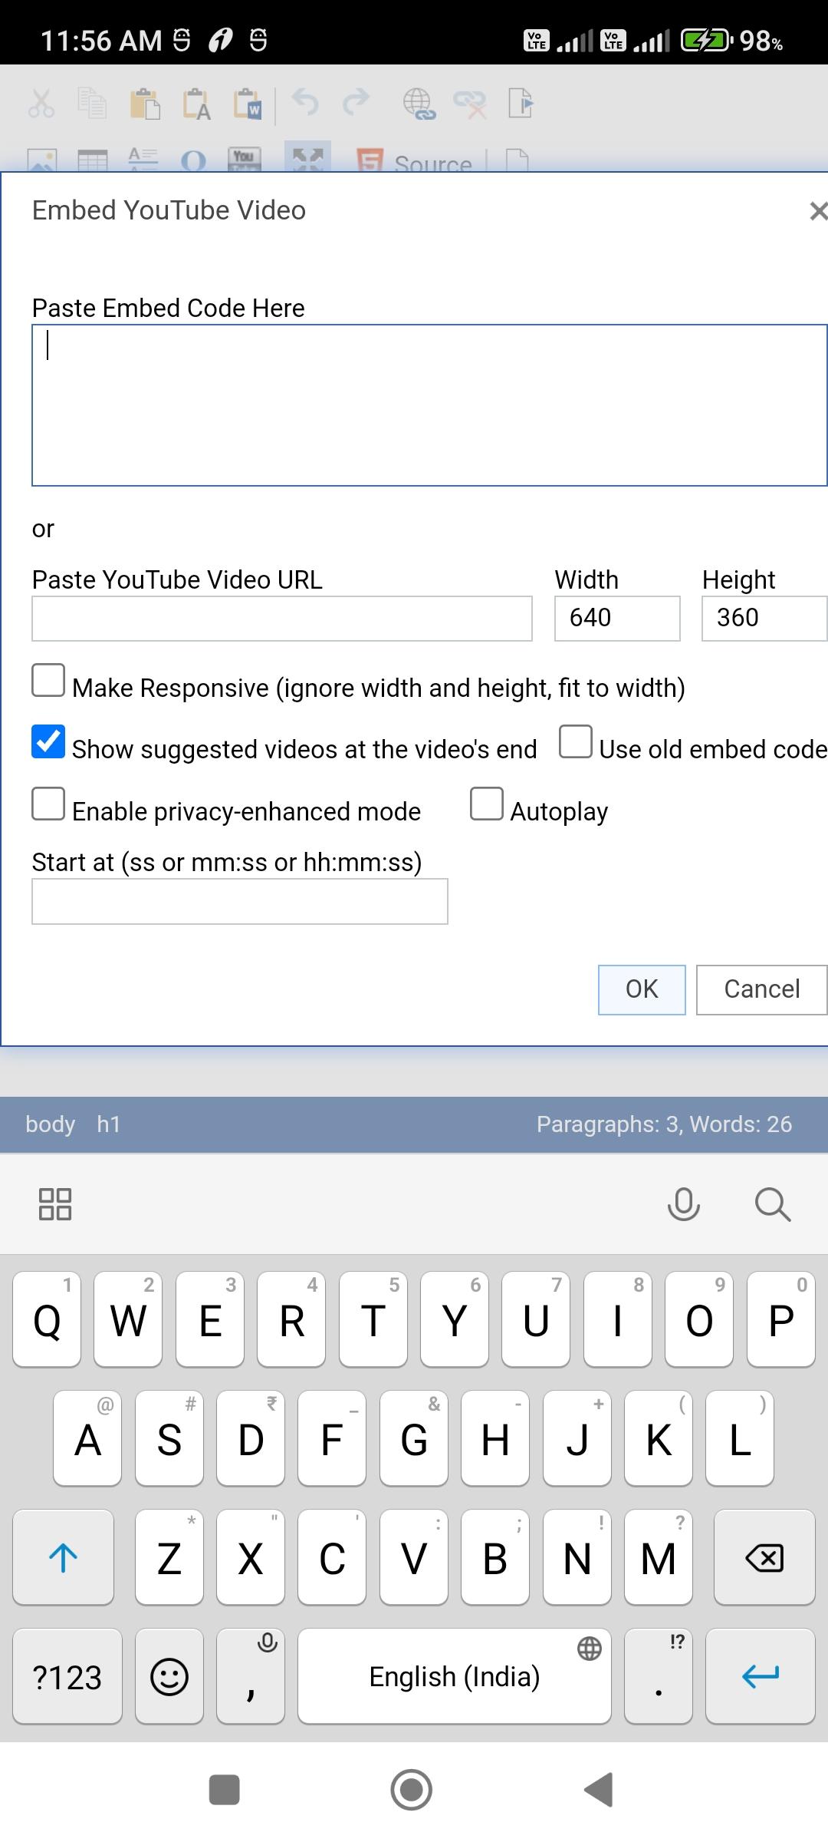The image size is (828, 1842).
Task: Click the Cancel button
Action: [x=762, y=990]
